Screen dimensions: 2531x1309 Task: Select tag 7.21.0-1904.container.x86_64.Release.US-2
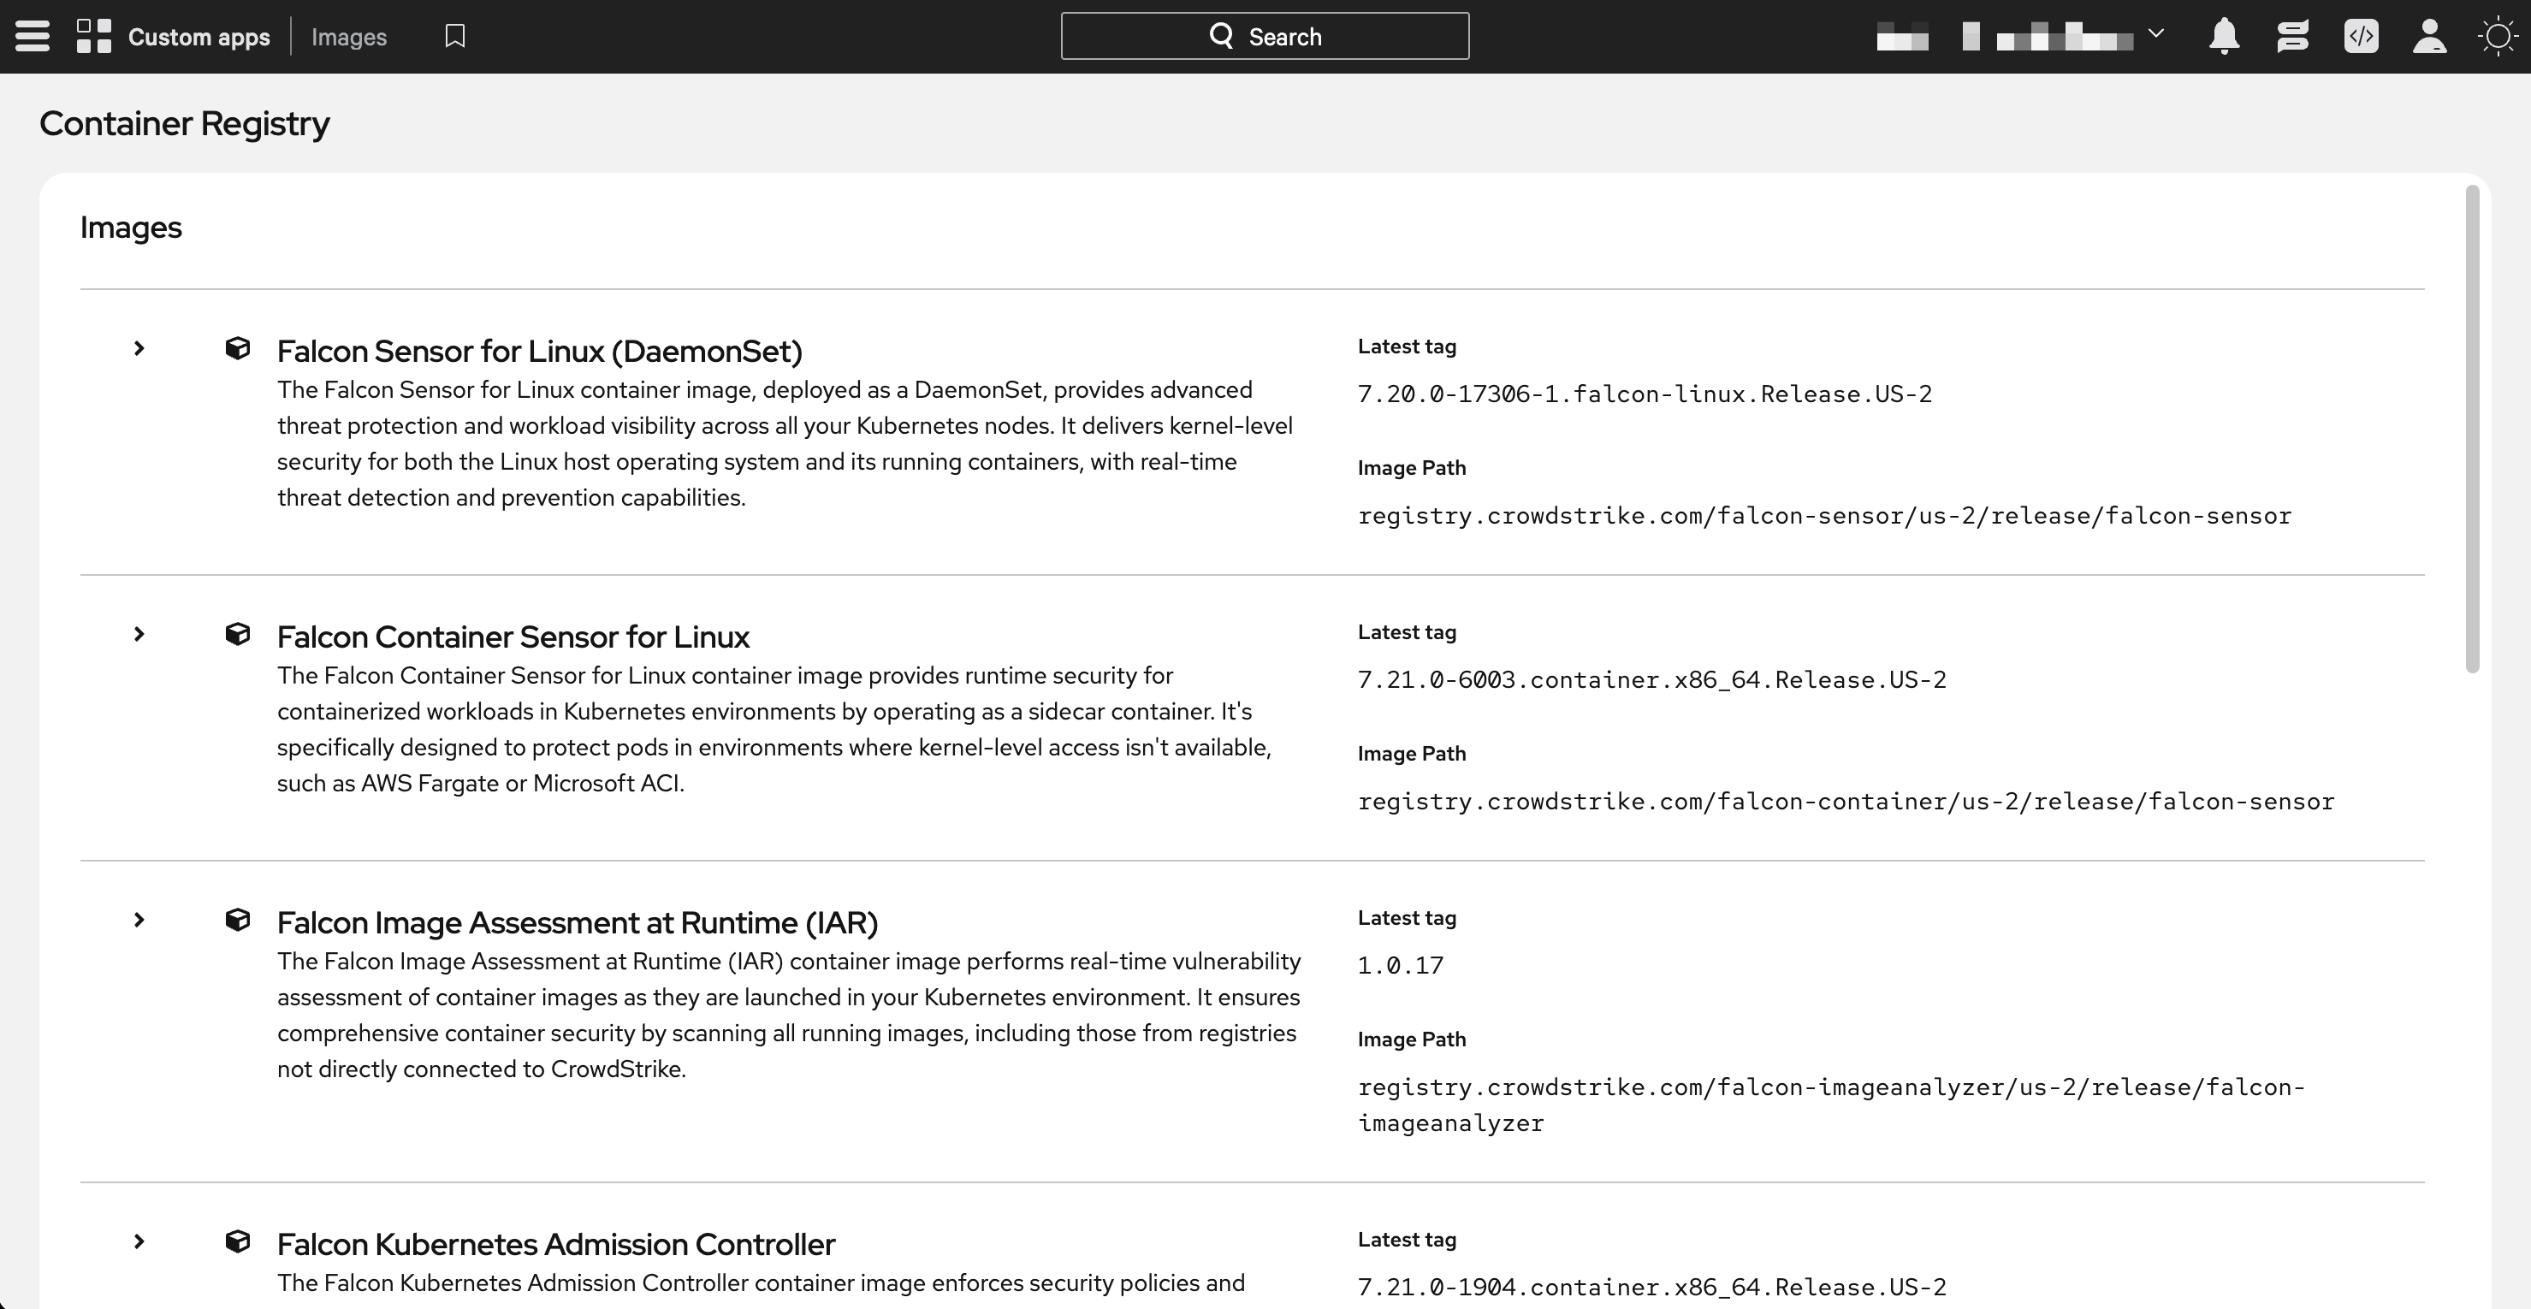coord(1651,1288)
